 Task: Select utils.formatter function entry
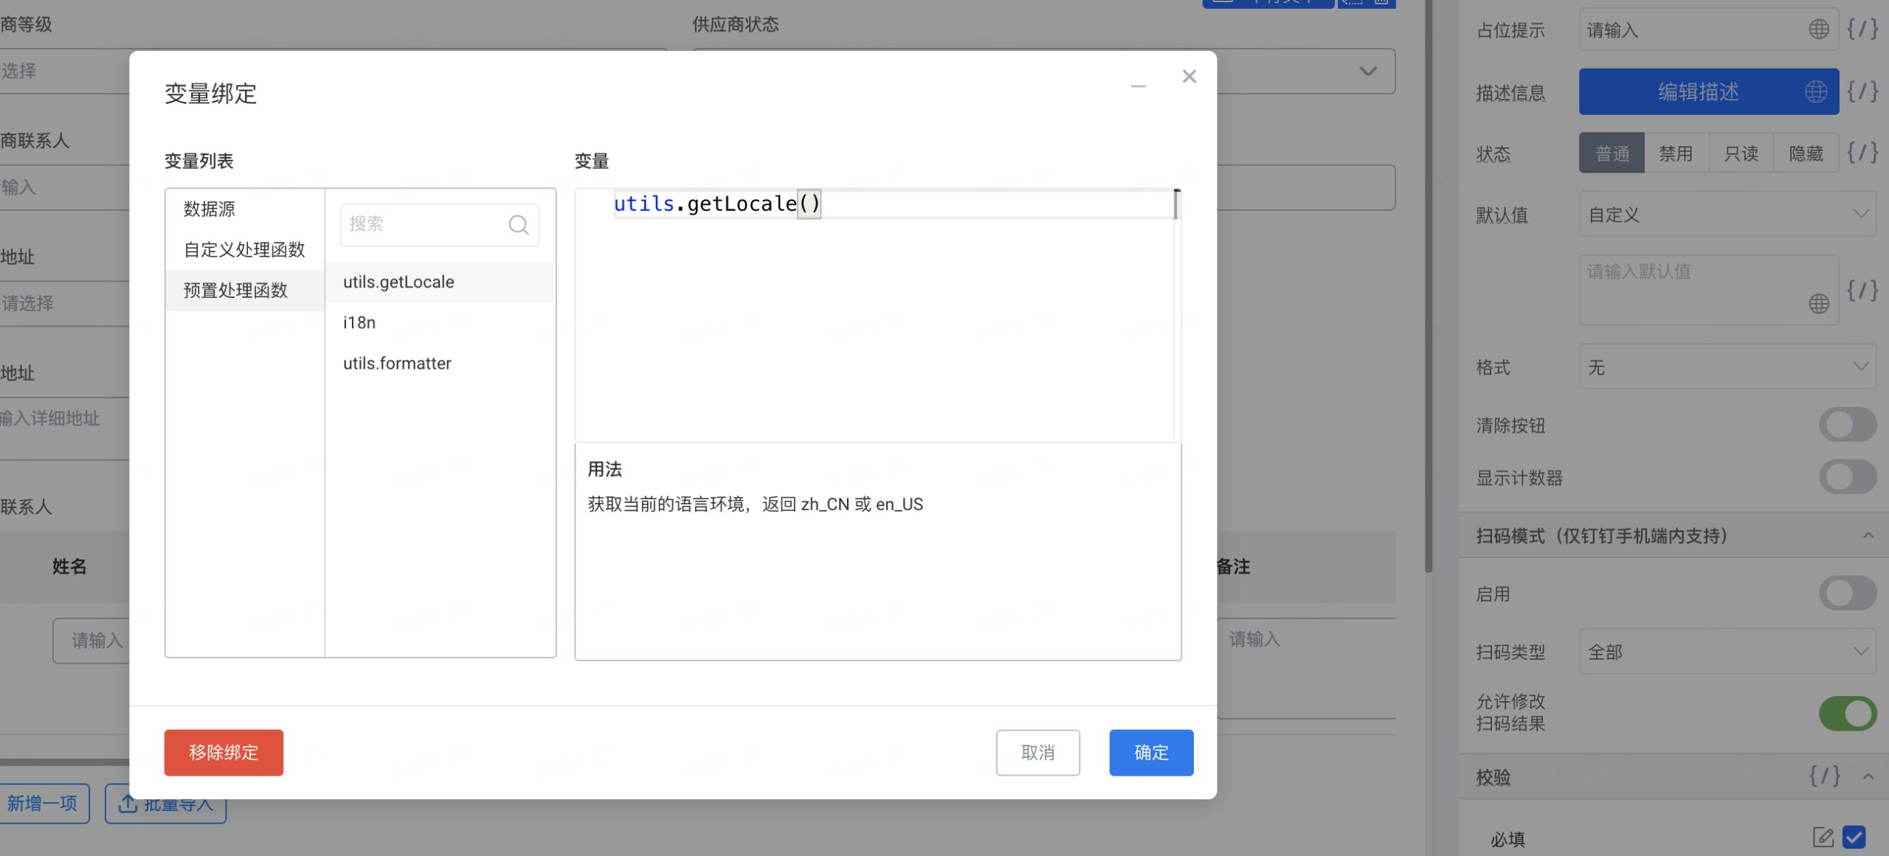[x=397, y=363]
